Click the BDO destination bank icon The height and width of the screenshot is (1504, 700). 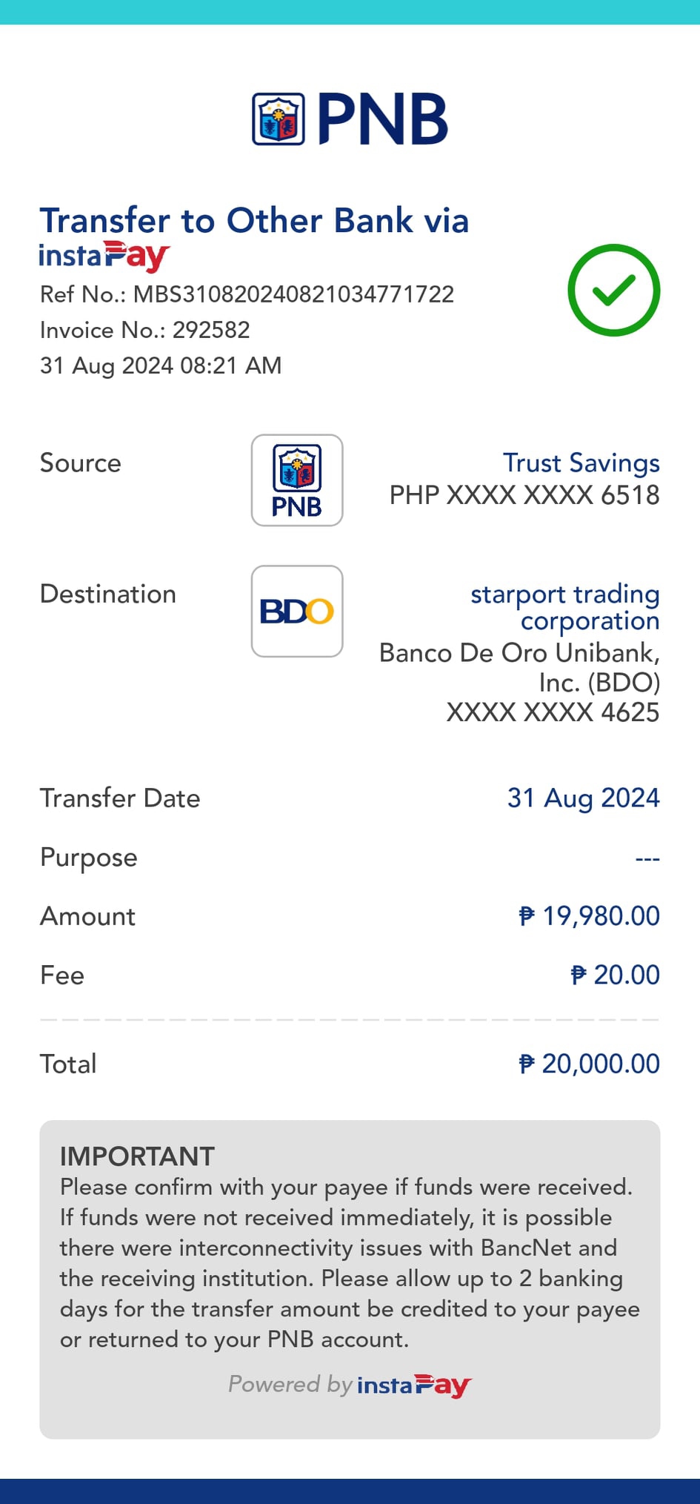coord(297,612)
